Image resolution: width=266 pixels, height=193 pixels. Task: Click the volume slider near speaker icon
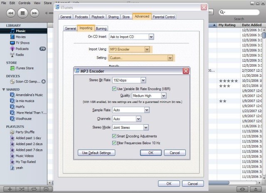[51, 13]
